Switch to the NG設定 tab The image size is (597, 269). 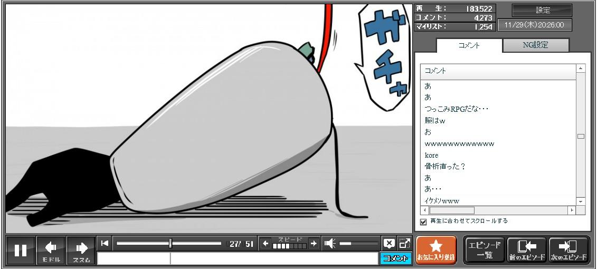point(535,45)
